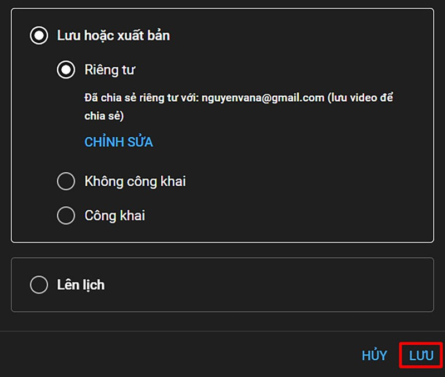Select the "Không công khai" option
This screenshot has height=377, width=445.
pyautogui.click(x=66, y=181)
